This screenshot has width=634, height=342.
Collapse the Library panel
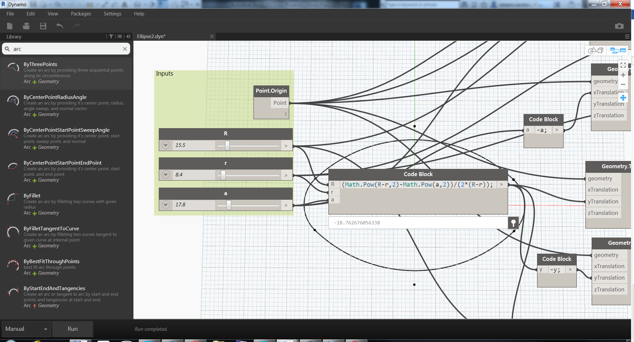pyautogui.click(x=128, y=36)
